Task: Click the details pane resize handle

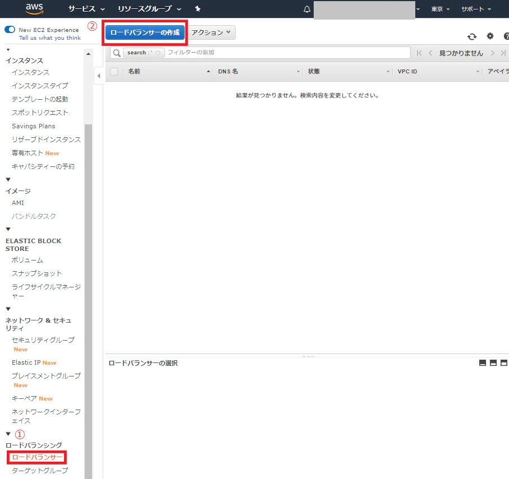Action: 308,356
